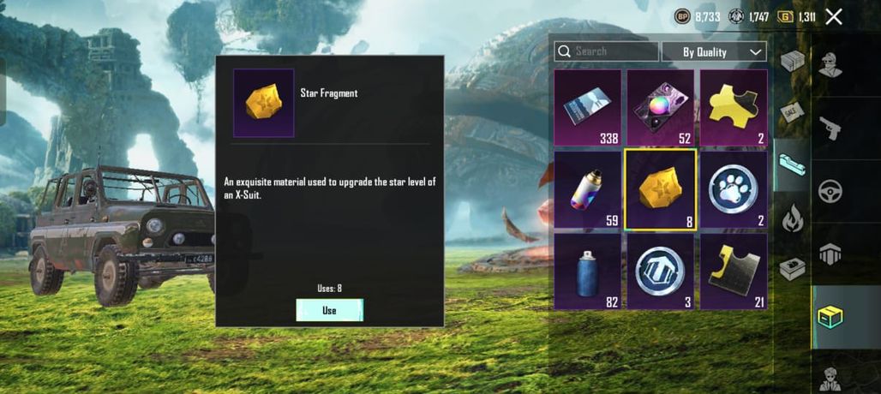Screen dimensions: 881x394
Task: Select the rainbow spray can item
Action: [588, 189]
